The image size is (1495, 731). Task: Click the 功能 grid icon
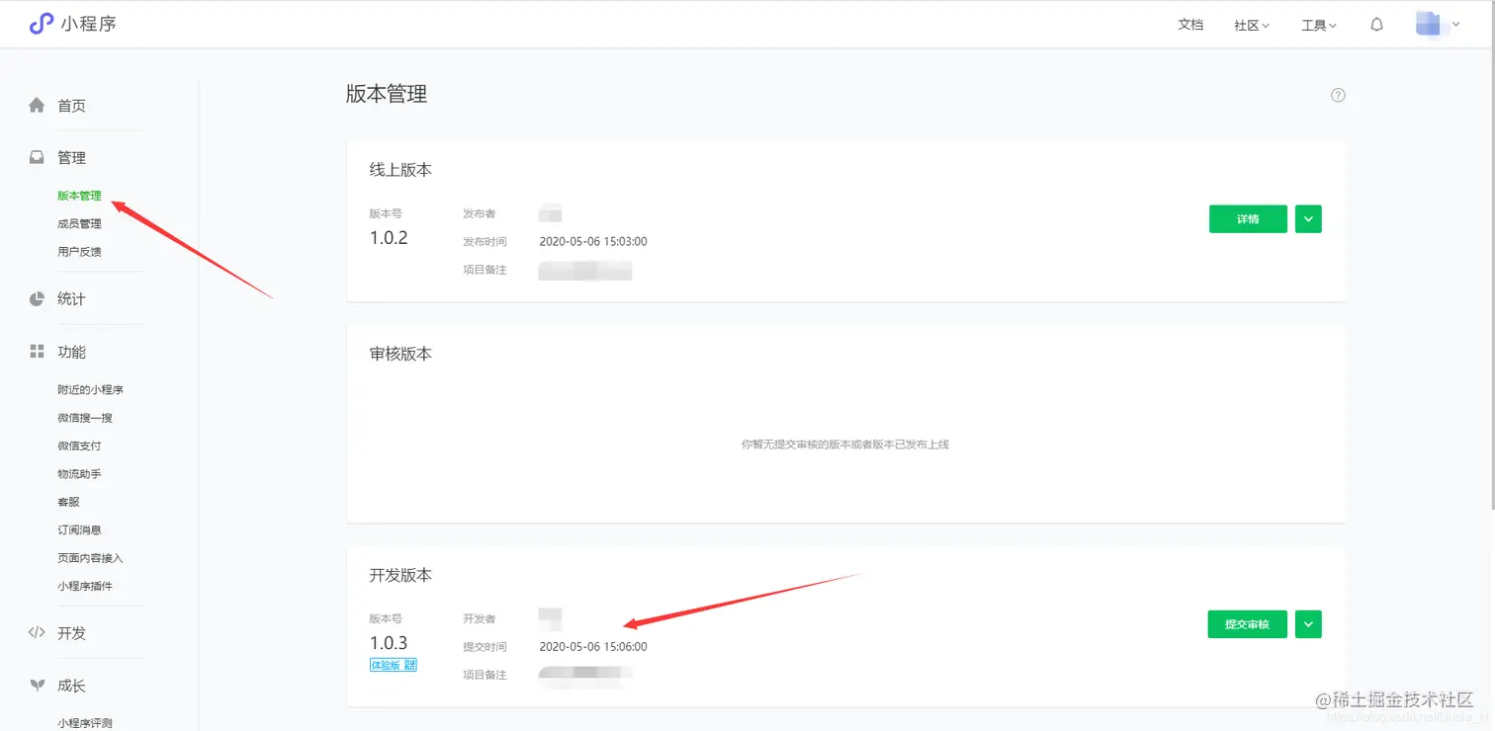[x=37, y=352]
